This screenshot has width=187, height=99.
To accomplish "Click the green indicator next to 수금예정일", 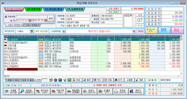I will pyautogui.click(x=64, y=31).
